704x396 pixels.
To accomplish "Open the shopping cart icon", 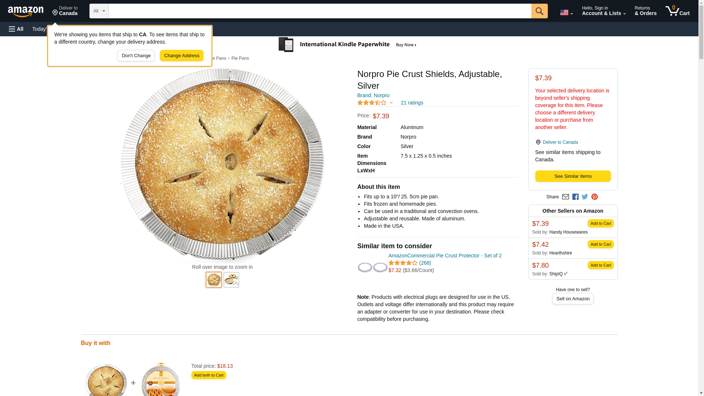I will point(677,11).
